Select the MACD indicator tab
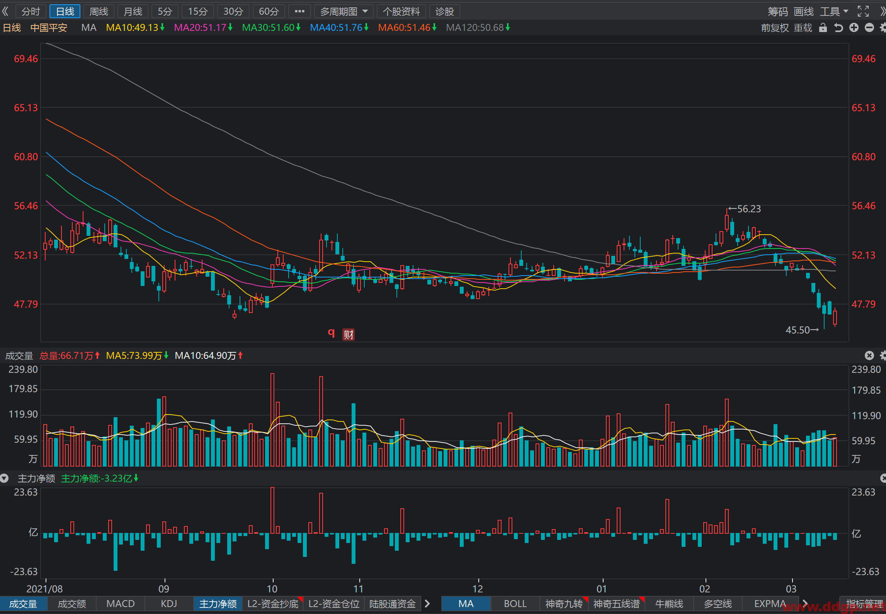This screenshot has height=614, width=886. (x=121, y=604)
